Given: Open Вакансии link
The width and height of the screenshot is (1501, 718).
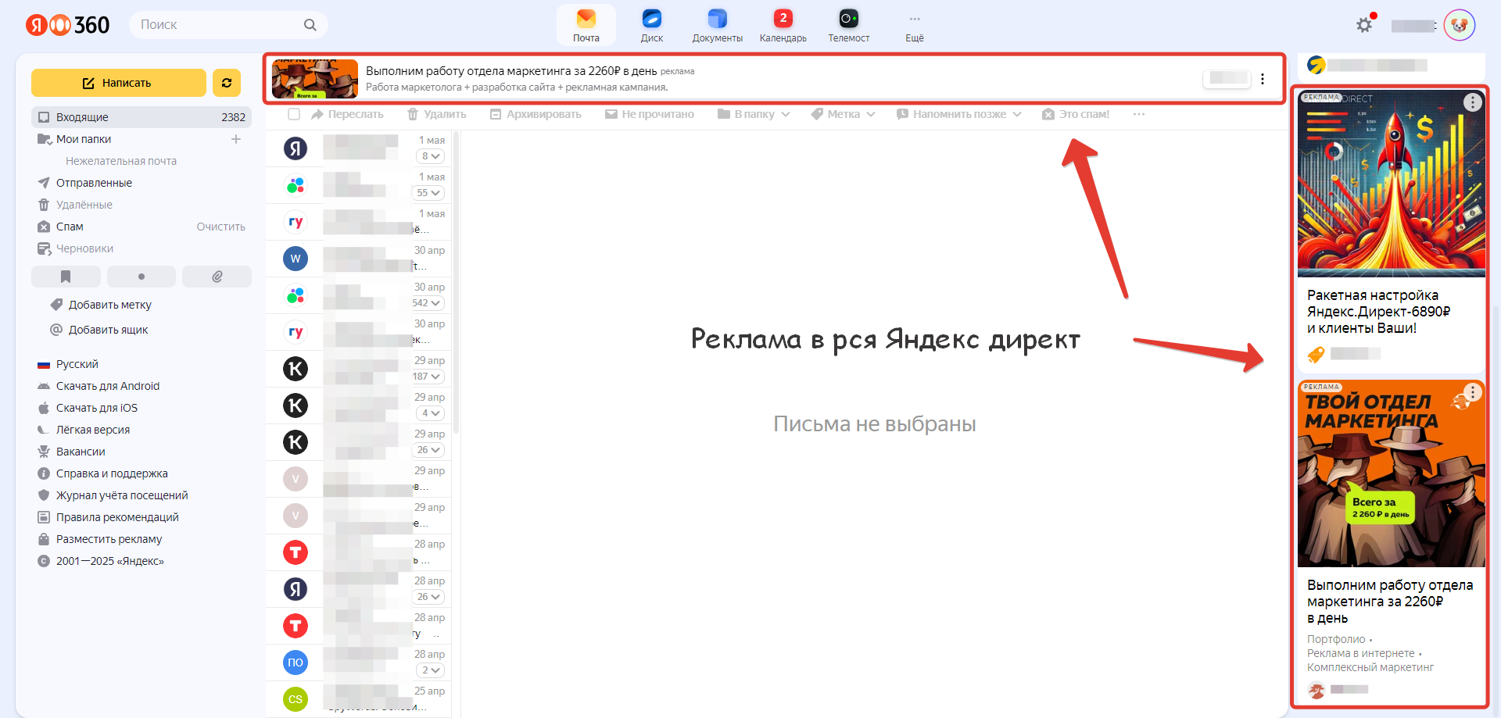Looking at the screenshot, I should 81,452.
